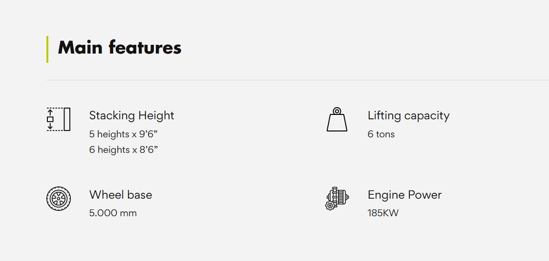
Task: Click the ring atop the weight icon
Action: tap(337, 111)
